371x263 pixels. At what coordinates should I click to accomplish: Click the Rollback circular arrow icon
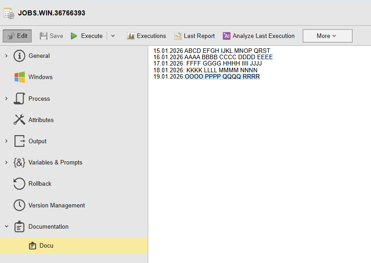click(x=19, y=184)
